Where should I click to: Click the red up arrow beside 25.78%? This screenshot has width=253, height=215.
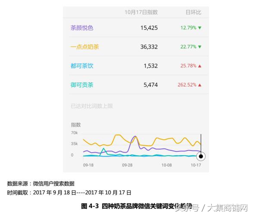[200, 66]
